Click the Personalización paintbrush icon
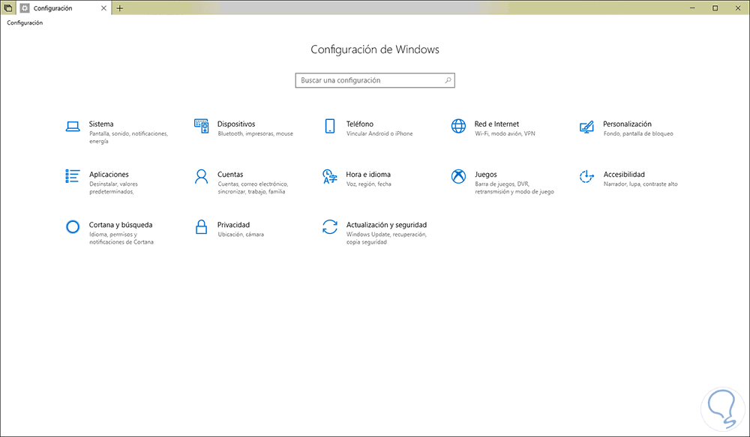 tap(587, 126)
